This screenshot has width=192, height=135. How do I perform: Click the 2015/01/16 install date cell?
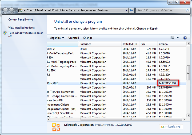129,75
